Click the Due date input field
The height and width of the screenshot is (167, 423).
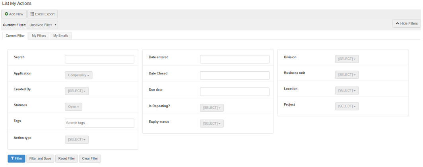click(x=235, y=92)
